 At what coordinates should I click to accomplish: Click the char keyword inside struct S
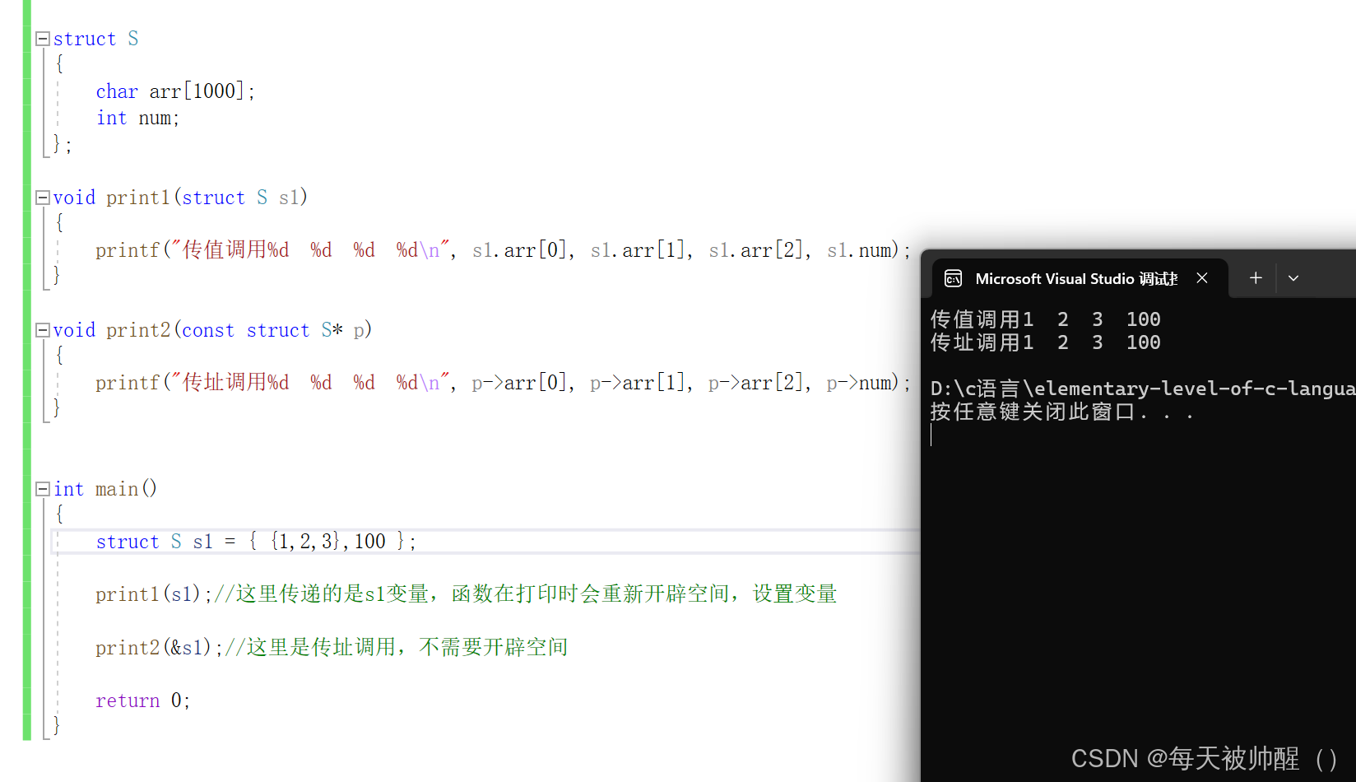pos(116,91)
